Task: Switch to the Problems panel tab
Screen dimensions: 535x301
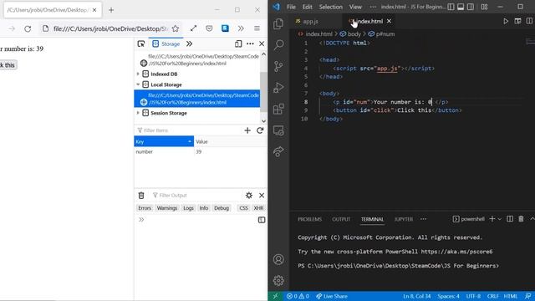Action: pos(309,219)
